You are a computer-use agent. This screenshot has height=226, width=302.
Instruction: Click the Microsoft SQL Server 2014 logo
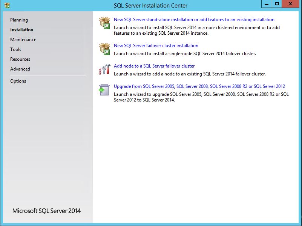[46, 211]
